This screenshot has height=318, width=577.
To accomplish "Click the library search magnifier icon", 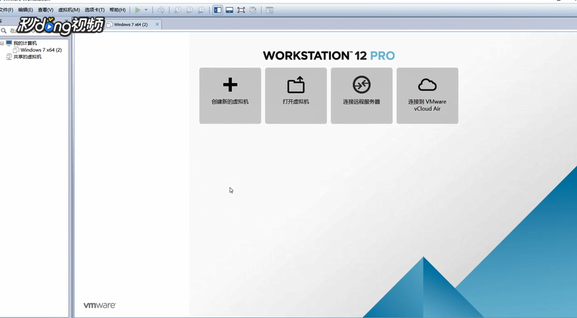I will [x=4, y=31].
